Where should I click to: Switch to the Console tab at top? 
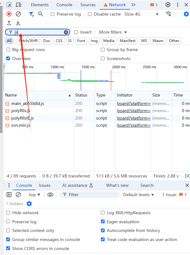click(x=64, y=5)
